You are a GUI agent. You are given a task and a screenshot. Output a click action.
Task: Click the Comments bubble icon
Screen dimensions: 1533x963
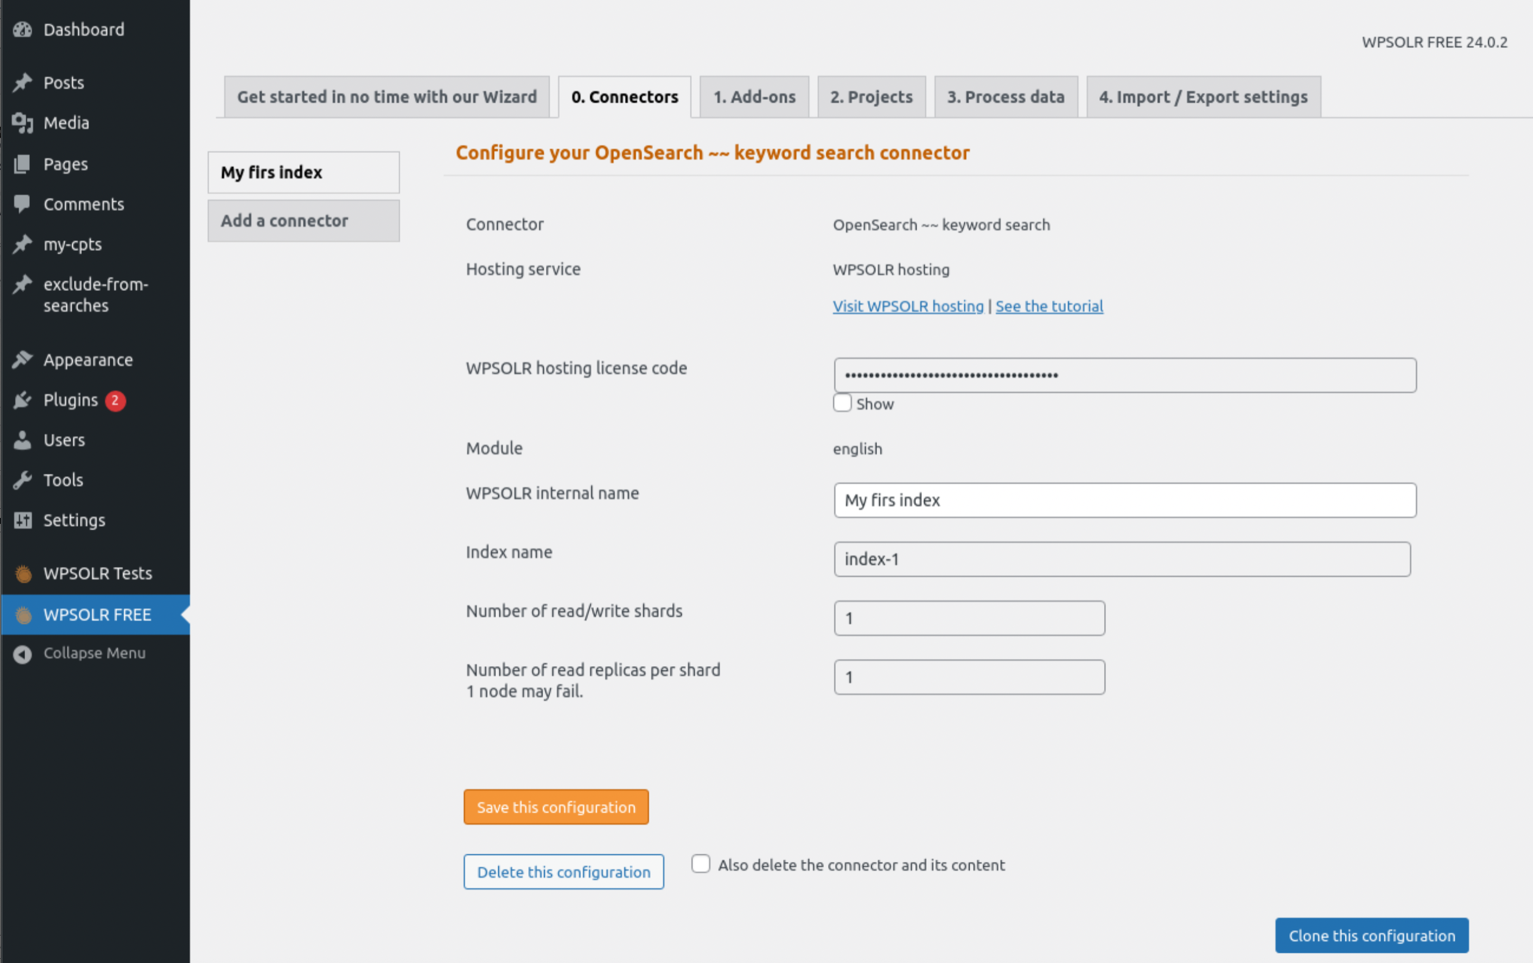point(22,204)
